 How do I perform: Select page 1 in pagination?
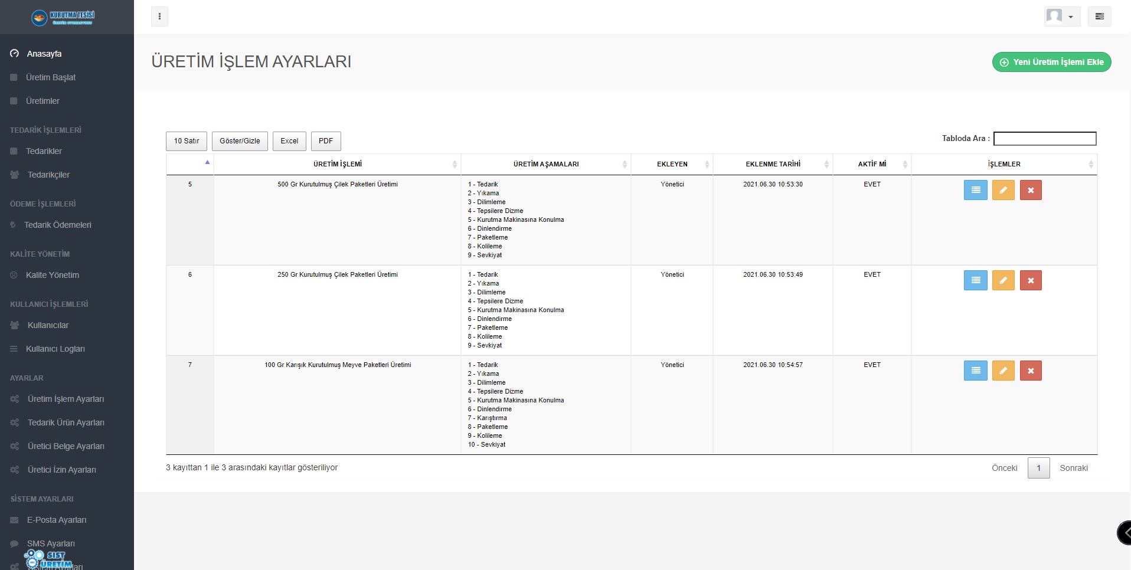[1039, 468]
